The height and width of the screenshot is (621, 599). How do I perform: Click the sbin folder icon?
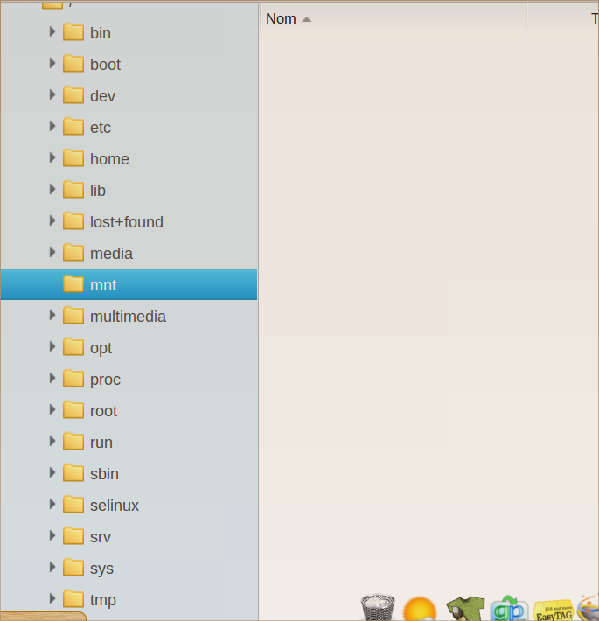(x=73, y=473)
